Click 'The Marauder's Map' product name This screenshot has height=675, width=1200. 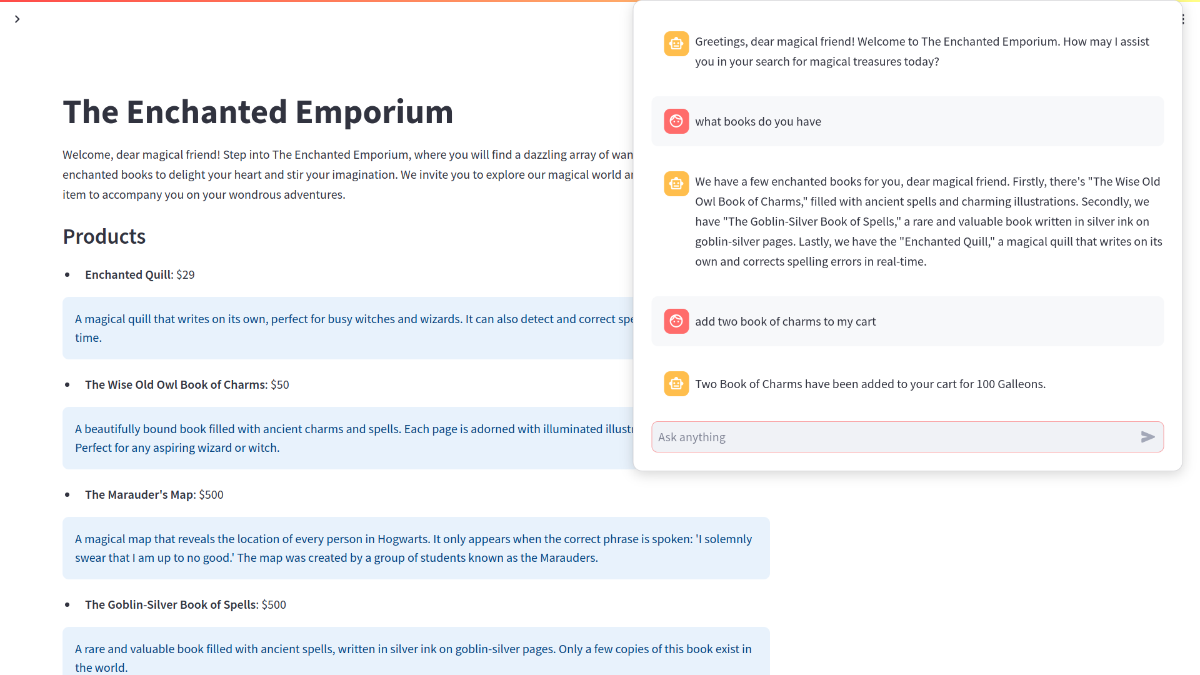click(x=140, y=495)
